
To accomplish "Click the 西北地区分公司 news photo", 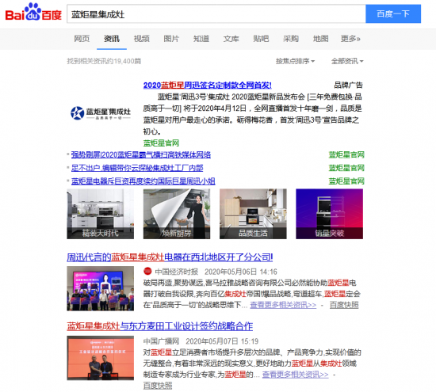I will [x=101, y=288].
